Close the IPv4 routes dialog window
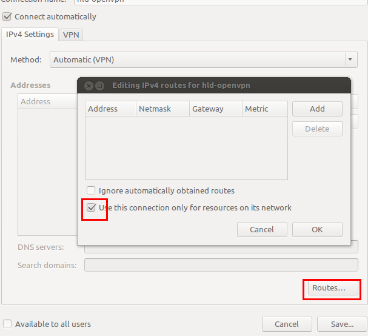The width and height of the screenshot is (368, 336). [89, 86]
